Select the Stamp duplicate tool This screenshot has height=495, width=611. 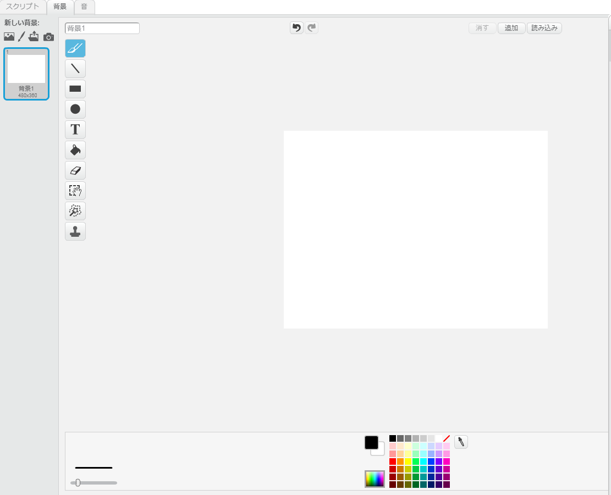click(75, 231)
